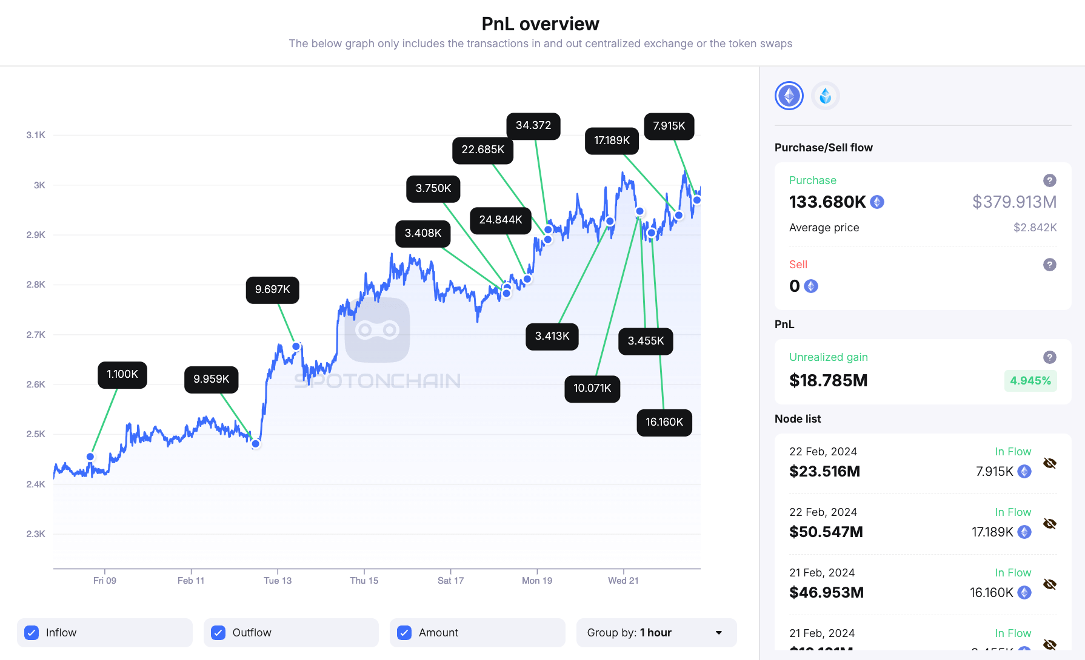Click the 4.945% gain badge
1085x660 pixels.
1030,381
